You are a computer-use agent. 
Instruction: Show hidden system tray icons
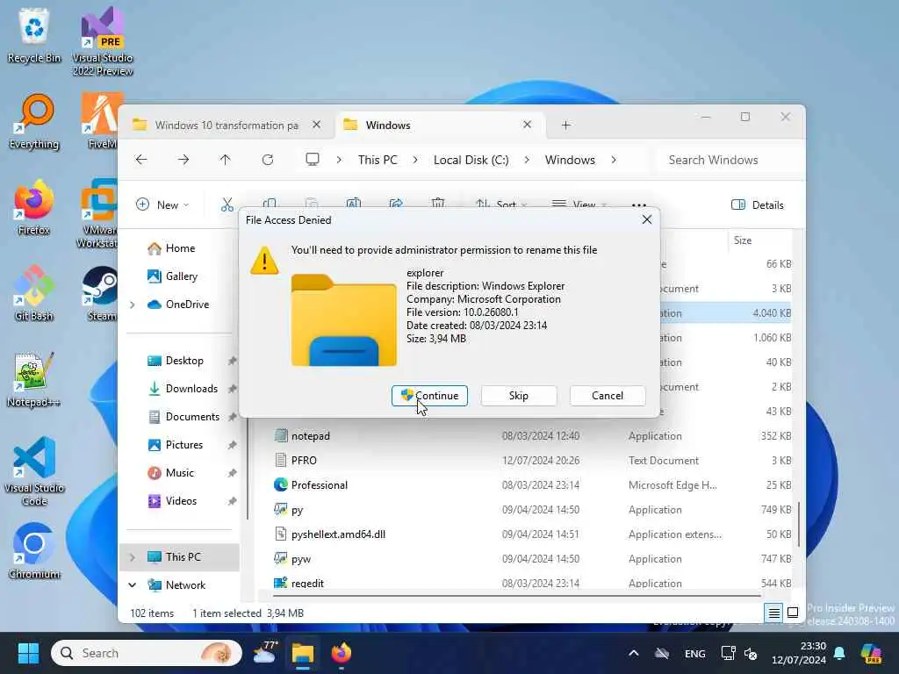click(634, 653)
